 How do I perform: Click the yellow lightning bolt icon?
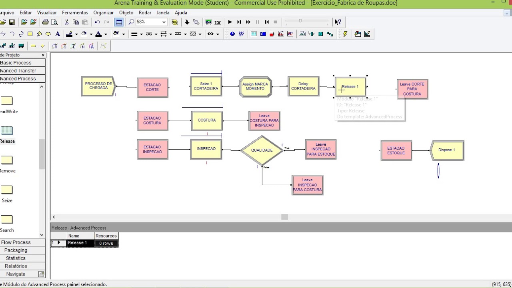pos(345,34)
